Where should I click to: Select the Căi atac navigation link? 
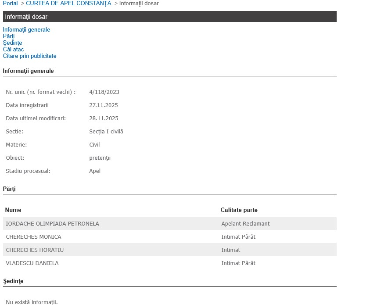click(x=13, y=50)
